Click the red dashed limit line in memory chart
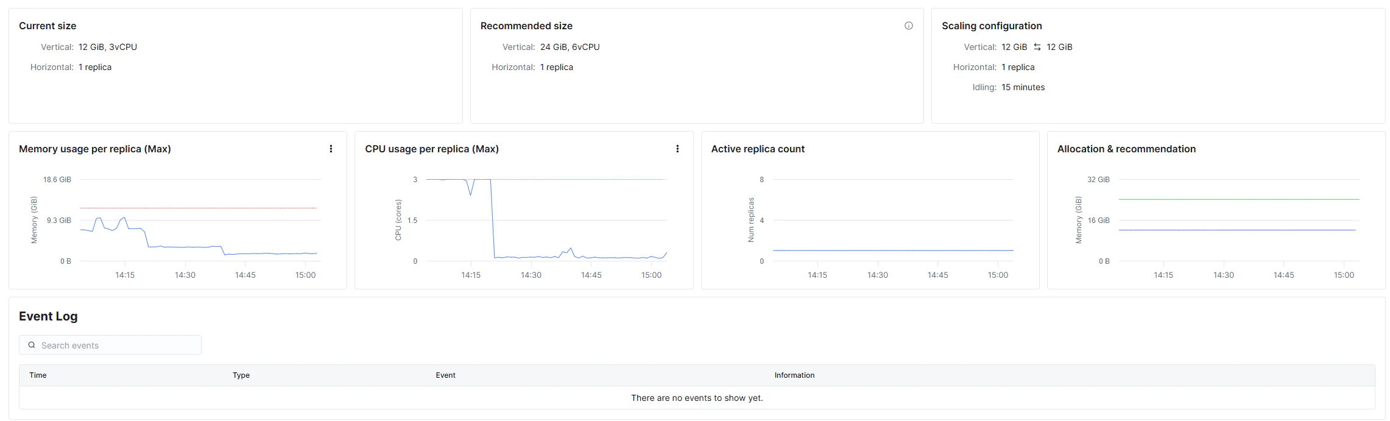This screenshot has height=421, width=1390. pos(199,208)
